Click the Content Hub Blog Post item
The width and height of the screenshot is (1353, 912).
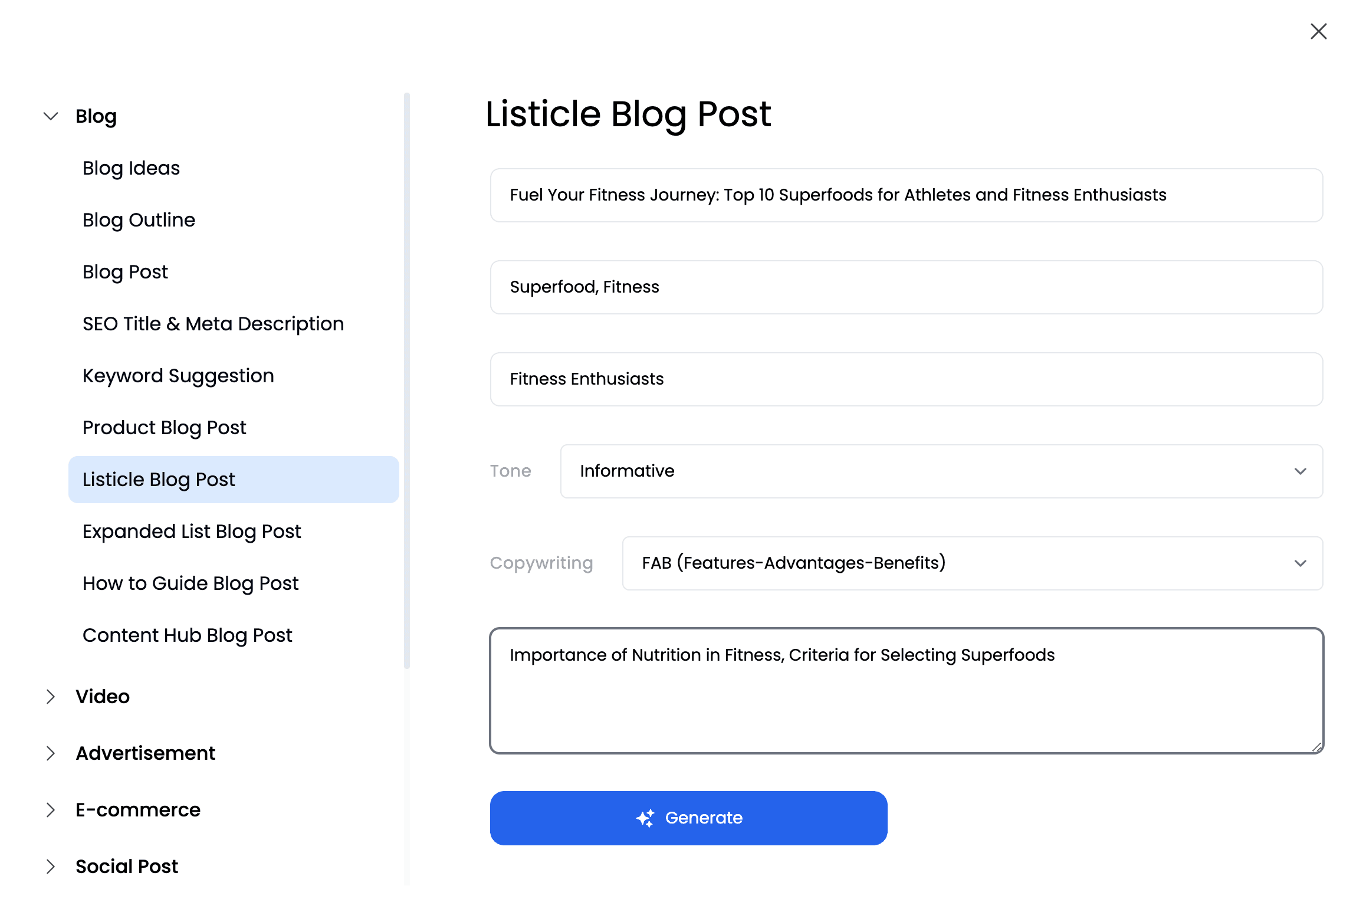pyautogui.click(x=187, y=635)
